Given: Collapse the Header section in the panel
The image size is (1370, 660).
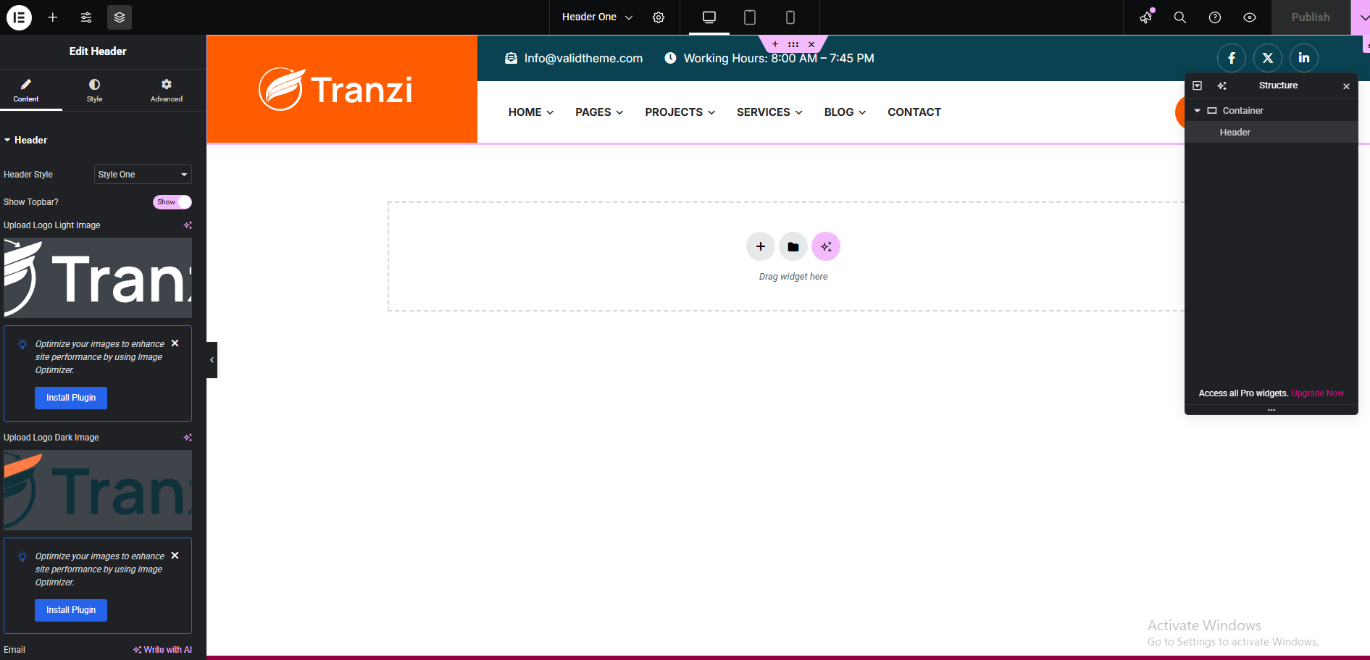Looking at the screenshot, I should (8, 141).
